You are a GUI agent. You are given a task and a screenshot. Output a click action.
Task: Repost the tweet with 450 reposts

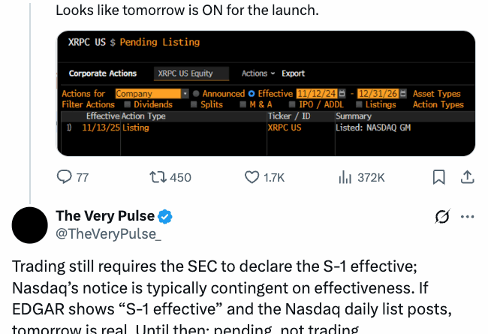pyautogui.click(x=158, y=177)
